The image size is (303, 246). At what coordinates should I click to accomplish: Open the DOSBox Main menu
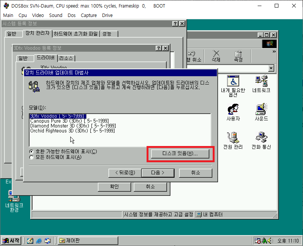pos(8,15)
